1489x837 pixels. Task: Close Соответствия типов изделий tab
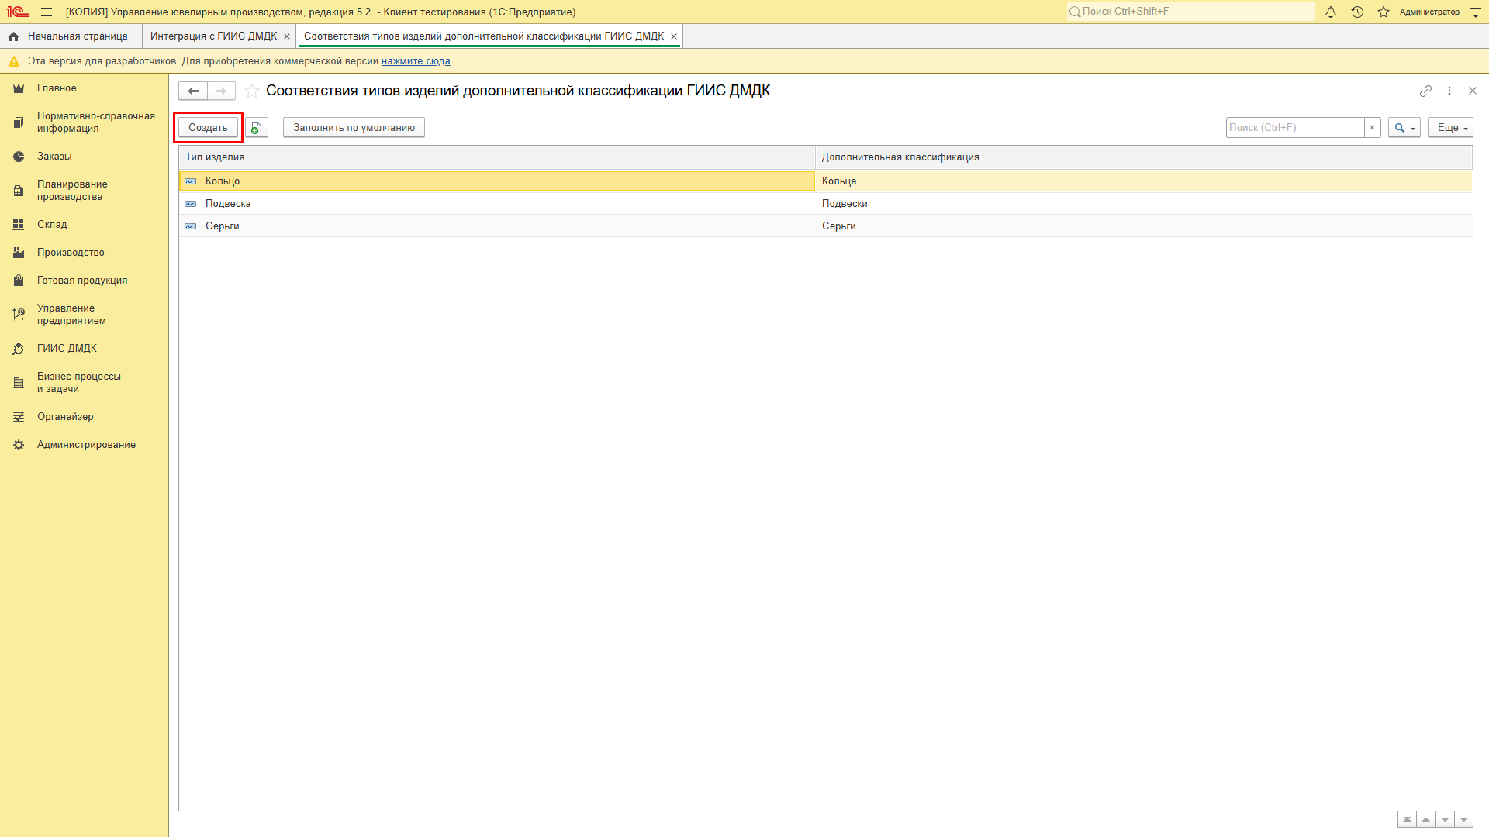point(674,36)
